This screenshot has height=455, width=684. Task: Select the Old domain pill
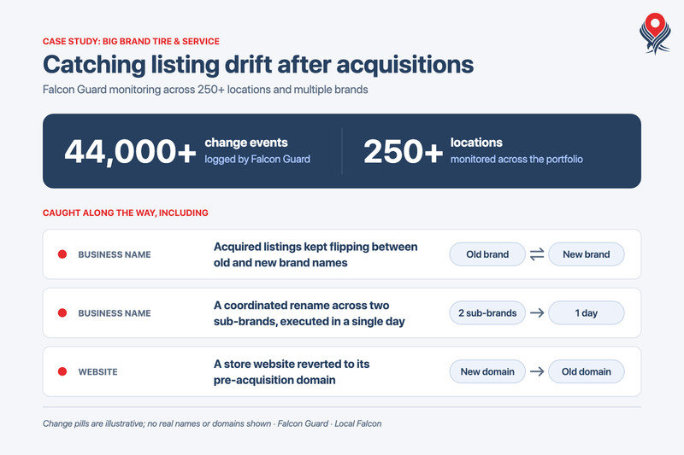(587, 371)
